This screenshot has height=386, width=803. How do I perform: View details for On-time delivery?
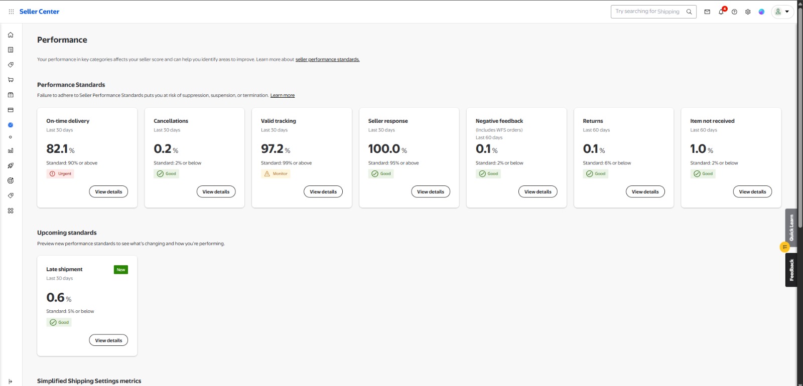coord(108,191)
